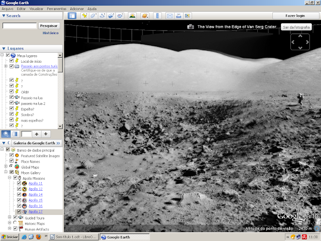Collapse the Banco de dados principal node

2,150
